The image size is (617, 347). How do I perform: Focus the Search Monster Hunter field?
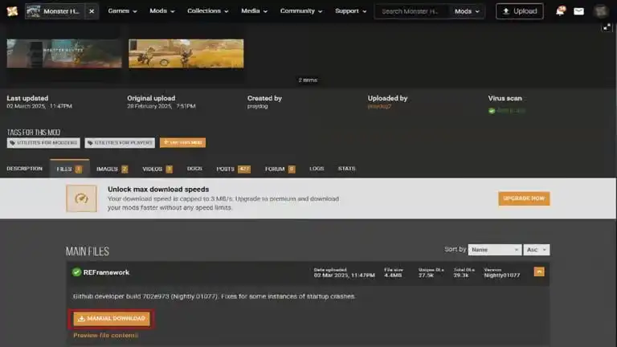coord(411,11)
